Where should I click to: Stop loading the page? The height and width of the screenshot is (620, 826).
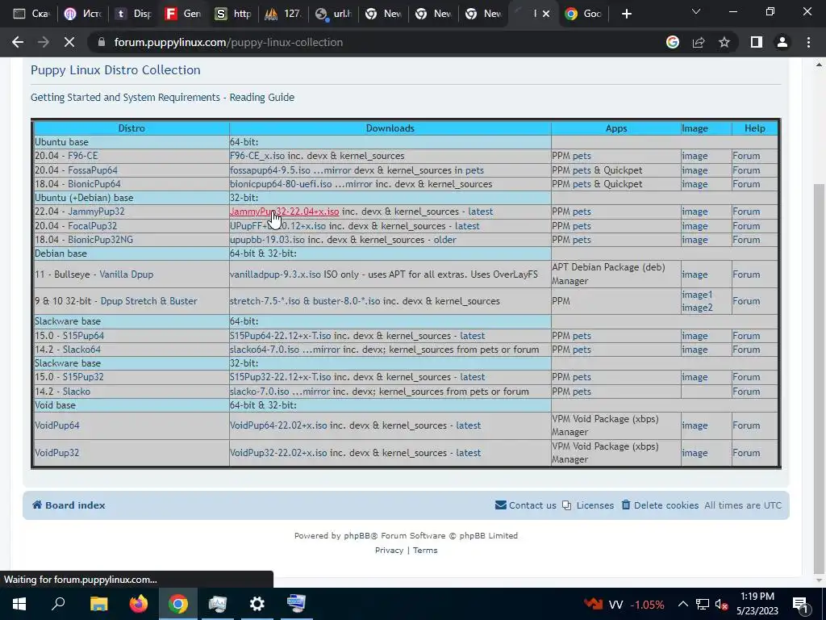[69, 42]
